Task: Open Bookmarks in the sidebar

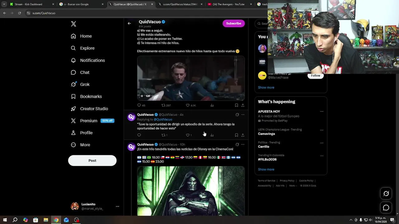Action: click(86, 96)
